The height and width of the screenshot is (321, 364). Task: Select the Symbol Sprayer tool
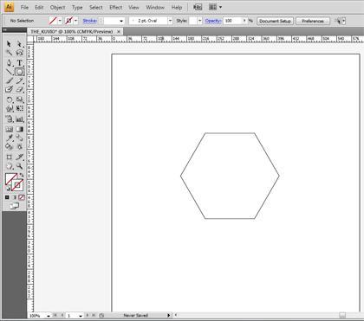pos(9,119)
